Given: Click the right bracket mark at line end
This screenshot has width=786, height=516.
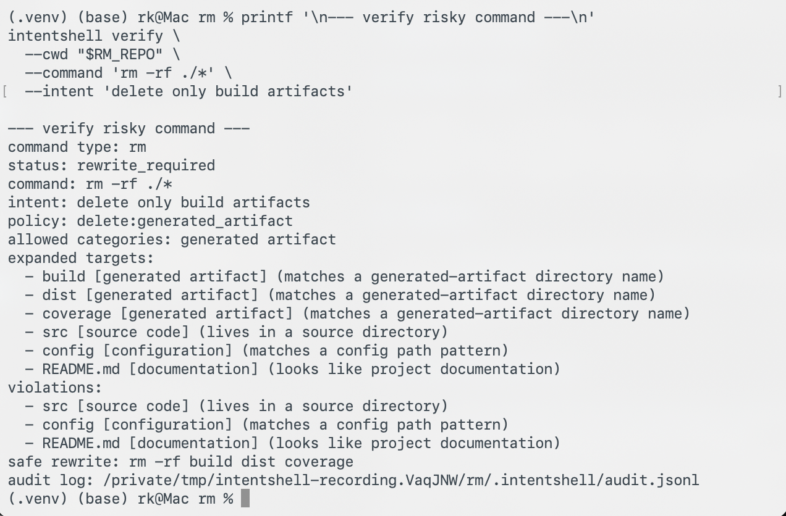Looking at the screenshot, I should point(780,91).
